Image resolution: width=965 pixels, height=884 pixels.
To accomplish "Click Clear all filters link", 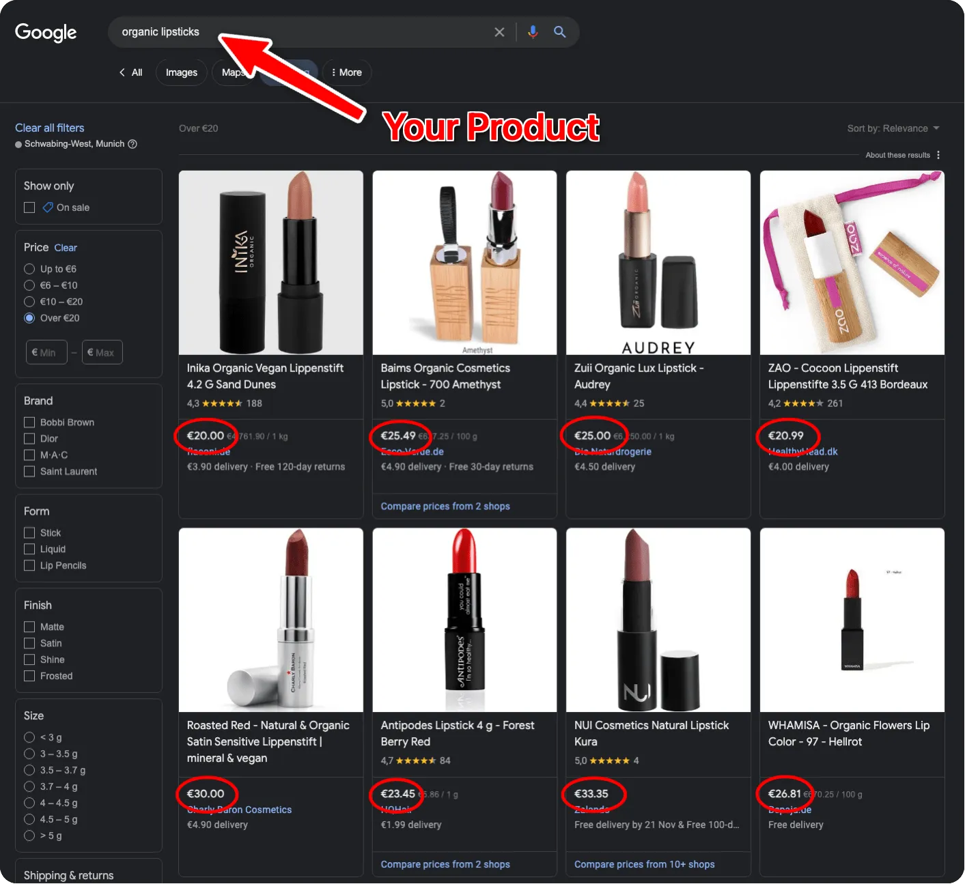I will (x=50, y=128).
